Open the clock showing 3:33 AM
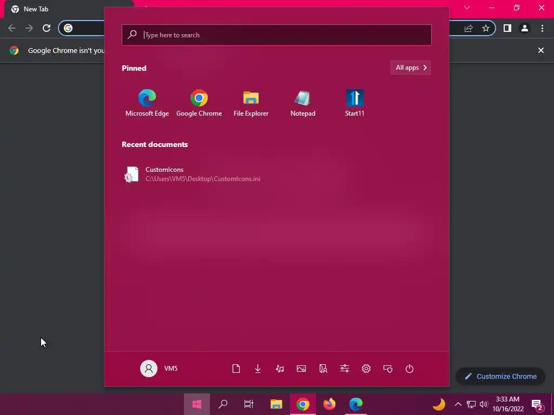Screen dimensions: 554x415 pyautogui.click(x=507, y=404)
